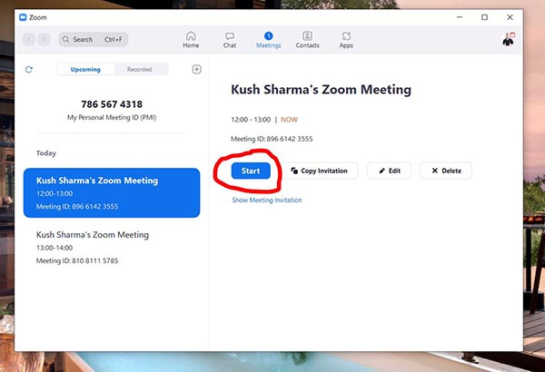The image size is (545, 372).
Task: Switch to the Recorded tab
Action: (x=139, y=70)
